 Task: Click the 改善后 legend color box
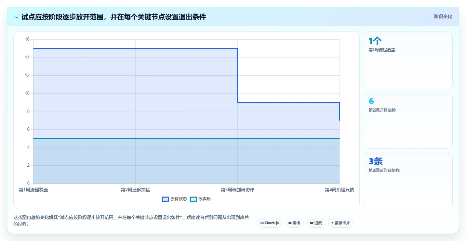(194, 199)
